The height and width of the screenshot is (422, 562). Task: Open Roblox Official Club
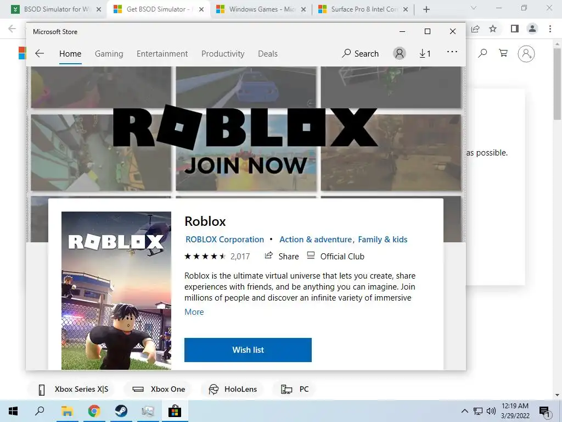pos(335,256)
